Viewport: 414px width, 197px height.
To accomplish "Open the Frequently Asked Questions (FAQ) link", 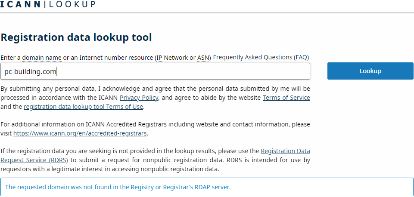I will (261, 58).
